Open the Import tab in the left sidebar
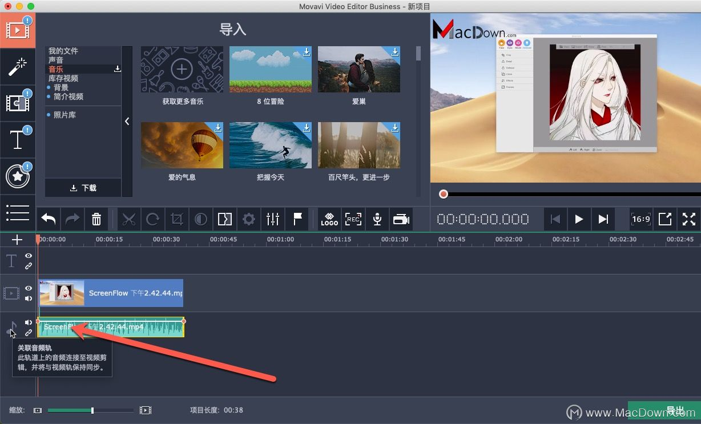Screen dimensions: 701x424 click(x=18, y=30)
